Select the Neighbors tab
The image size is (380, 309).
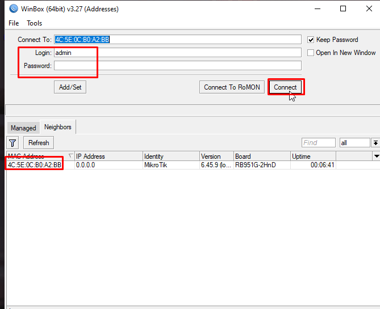click(58, 127)
